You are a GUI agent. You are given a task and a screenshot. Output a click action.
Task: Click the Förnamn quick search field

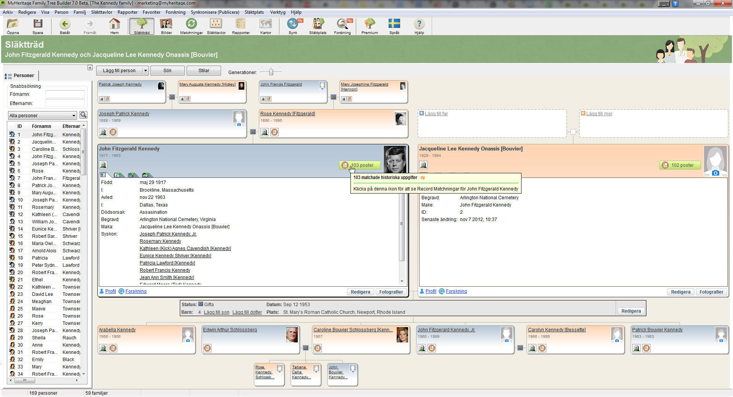click(65, 94)
